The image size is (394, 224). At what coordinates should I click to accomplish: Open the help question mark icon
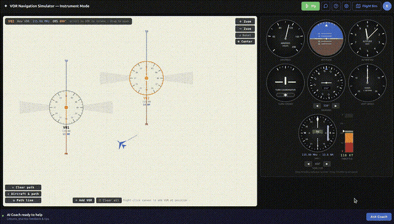coord(336,6)
